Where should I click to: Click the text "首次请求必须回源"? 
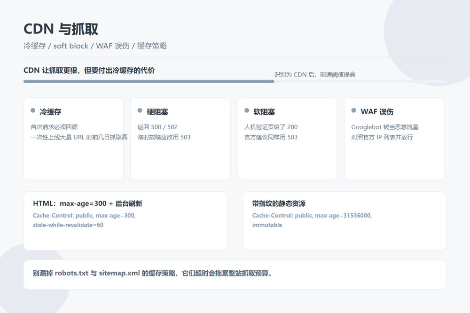coord(54,127)
